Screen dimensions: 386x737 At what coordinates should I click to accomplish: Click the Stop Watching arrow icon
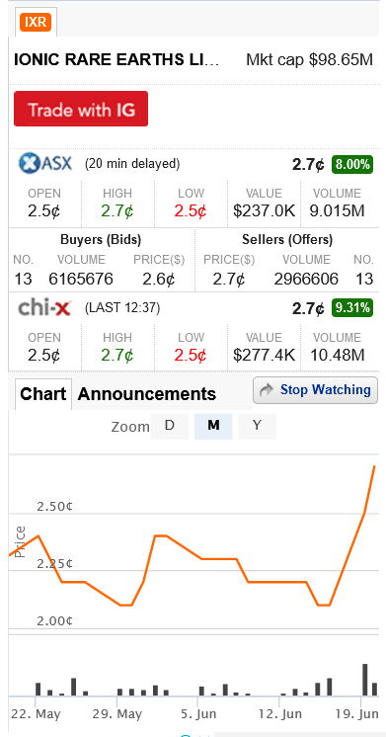click(267, 389)
